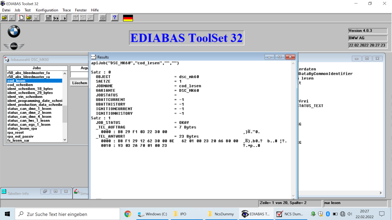Click the new trace file toolbar icon

21,18
